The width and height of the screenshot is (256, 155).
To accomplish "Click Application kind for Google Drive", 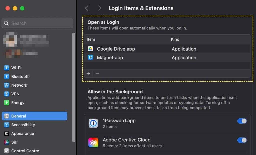I will coord(184,49).
